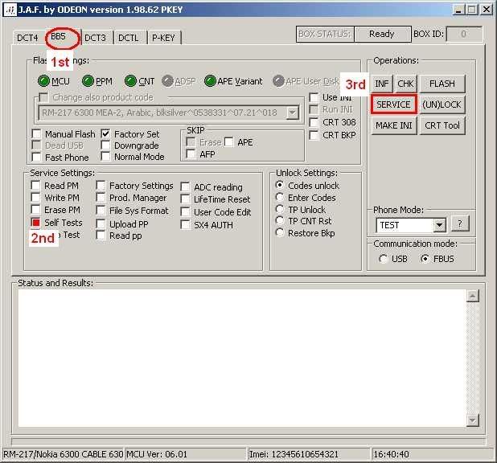Uncheck the Factory Set checkbox
497x463 pixels.
tap(105, 133)
